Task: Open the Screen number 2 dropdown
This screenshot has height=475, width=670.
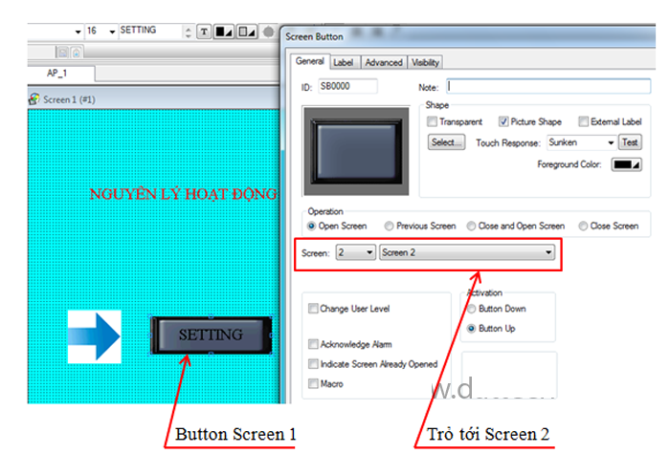Action: (355, 252)
